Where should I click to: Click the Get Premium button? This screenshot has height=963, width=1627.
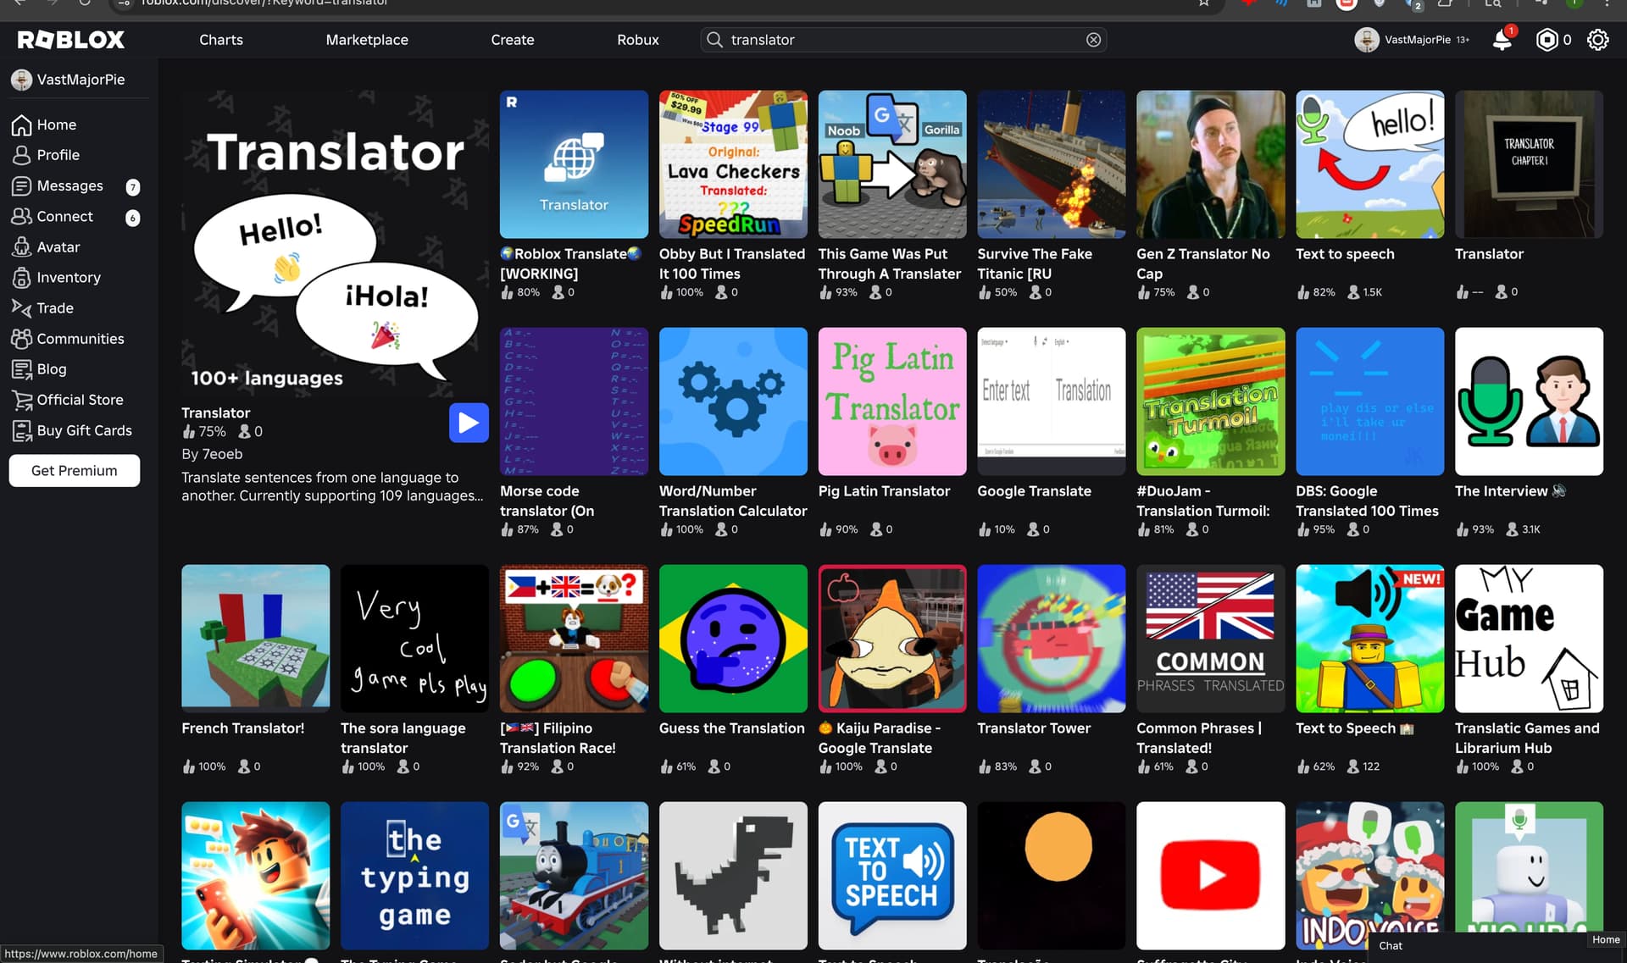pos(74,470)
